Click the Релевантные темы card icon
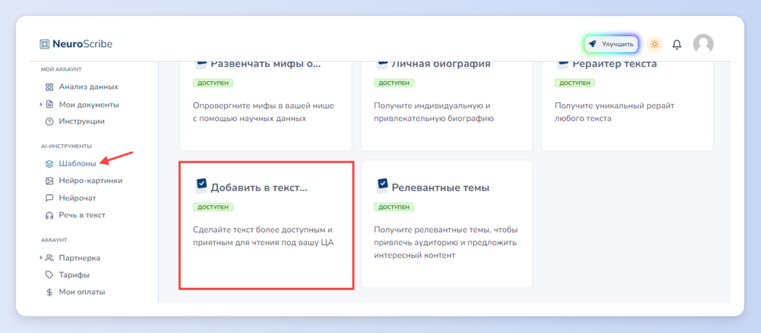The height and width of the screenshot is (333, 761). click(382, 185)
